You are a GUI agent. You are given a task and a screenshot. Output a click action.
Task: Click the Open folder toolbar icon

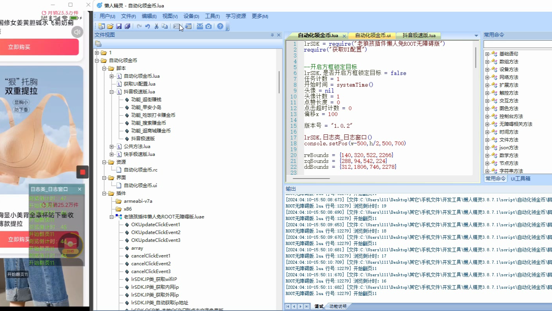point(110,26)
